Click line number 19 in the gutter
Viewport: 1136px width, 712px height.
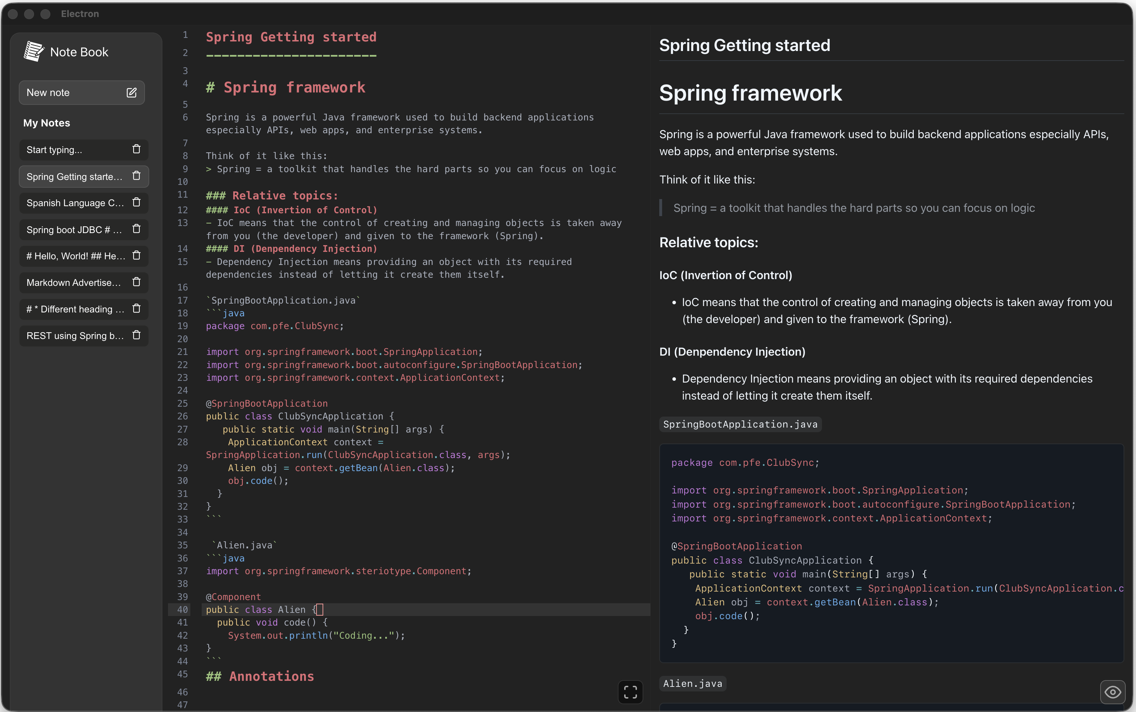point(182,326)
